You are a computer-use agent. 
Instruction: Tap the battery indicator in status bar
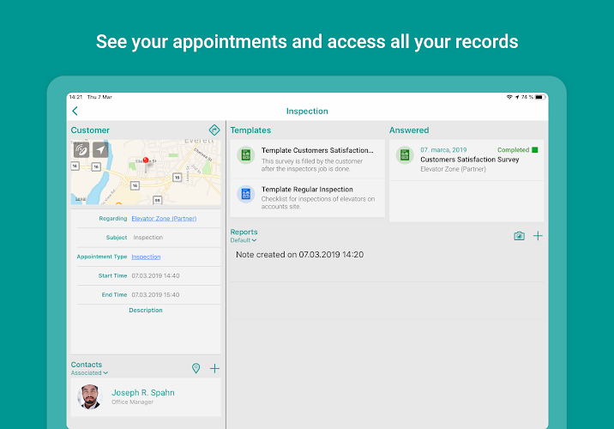(540, 97)
